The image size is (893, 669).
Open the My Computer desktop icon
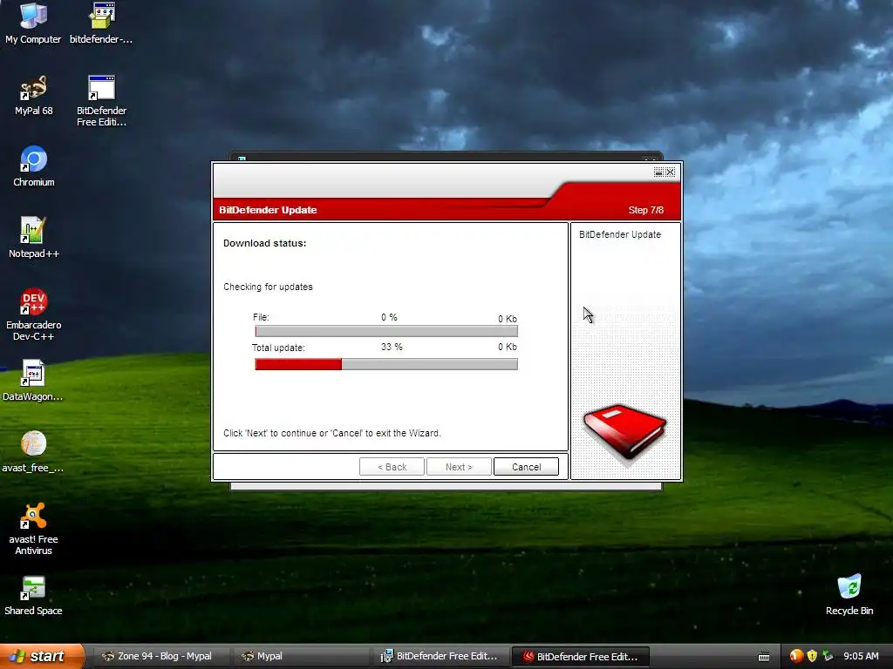click(33, 24)
